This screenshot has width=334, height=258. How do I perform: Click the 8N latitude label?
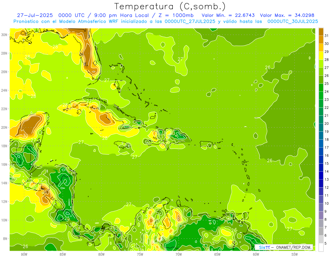tap(6, 239)
